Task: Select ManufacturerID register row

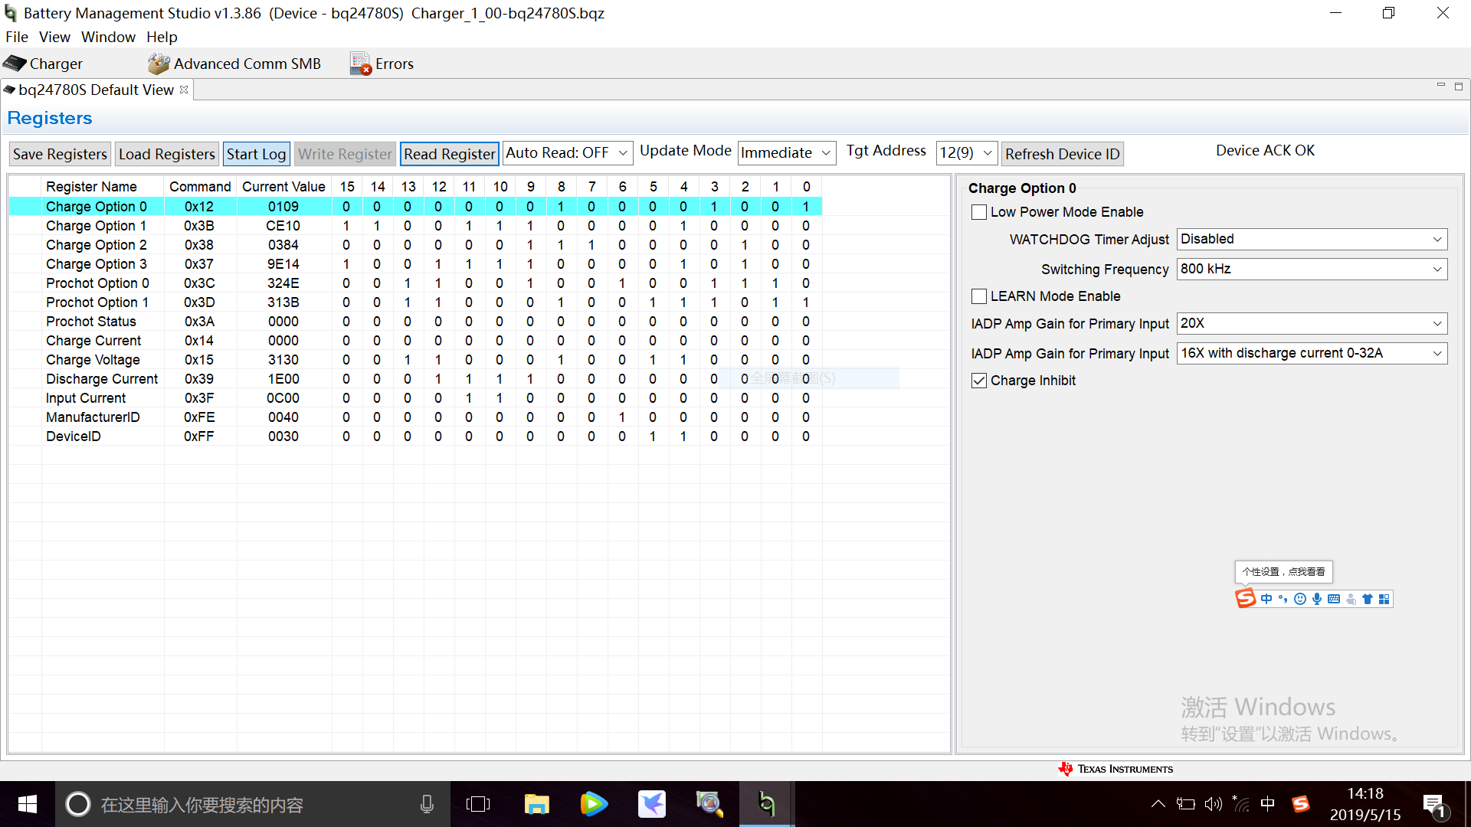Action: point(93,417)
